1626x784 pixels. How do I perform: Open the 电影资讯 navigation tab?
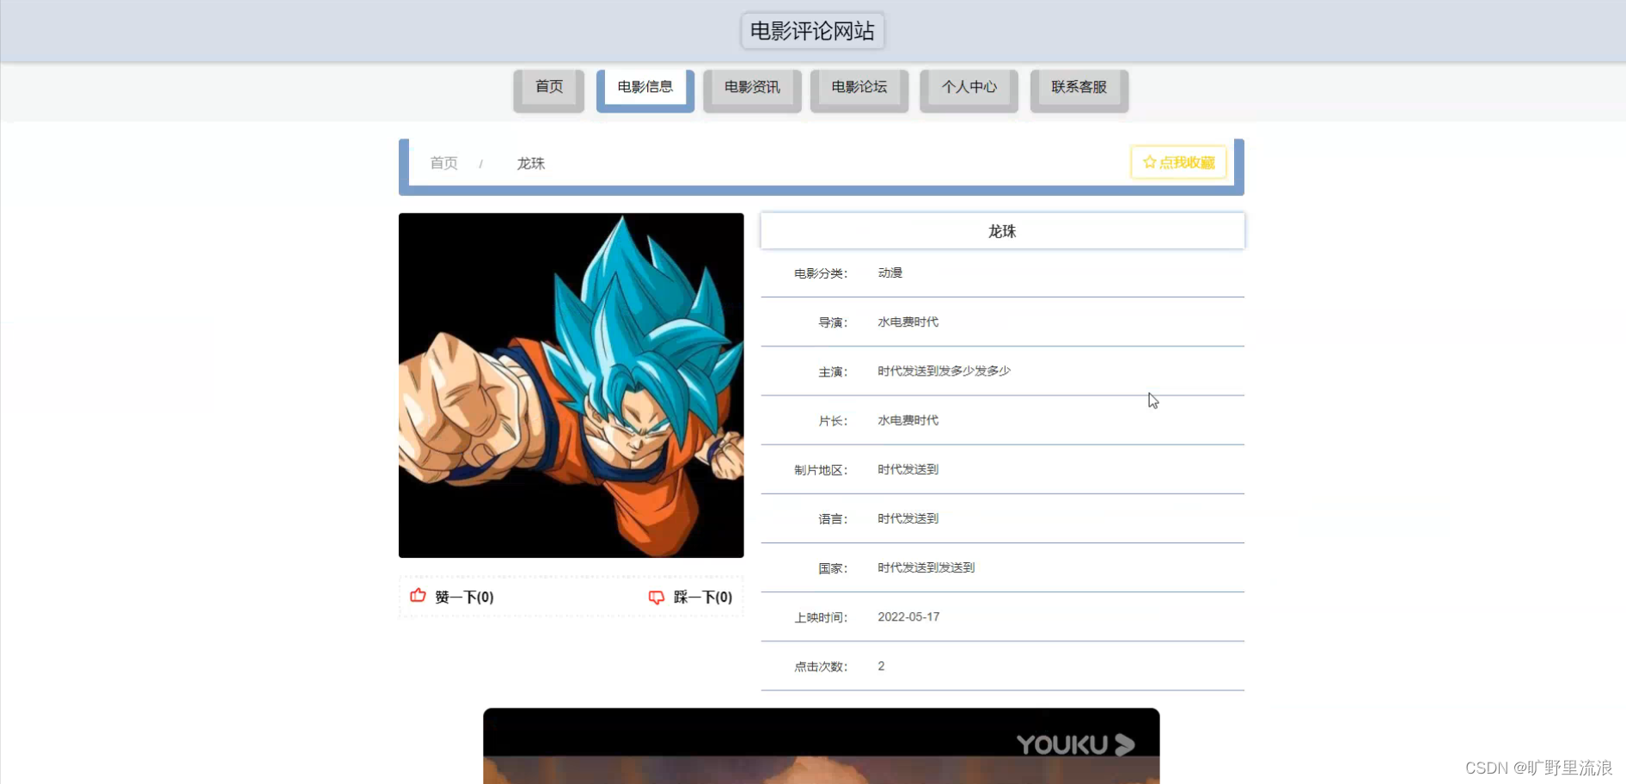pyautogui.click(x=752, y=89)
